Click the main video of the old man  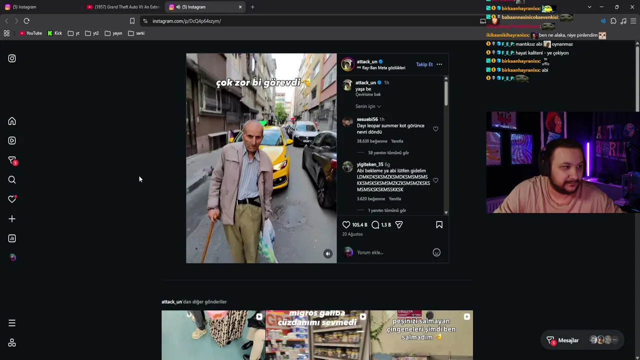point(261,158)
